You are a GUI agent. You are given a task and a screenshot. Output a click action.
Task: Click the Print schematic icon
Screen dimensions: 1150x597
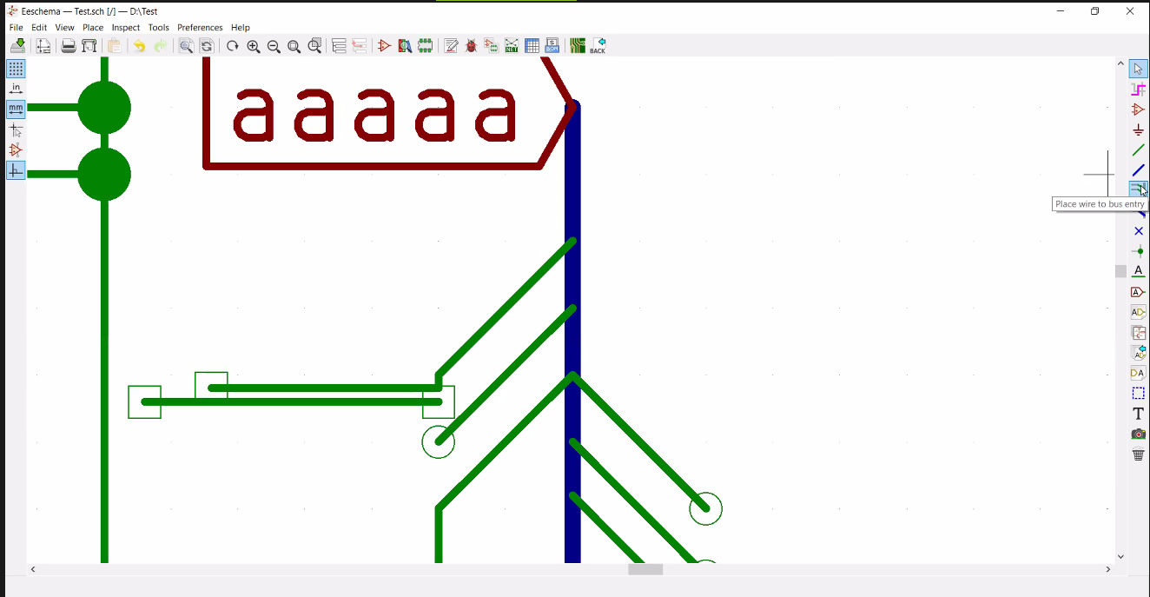69,46
